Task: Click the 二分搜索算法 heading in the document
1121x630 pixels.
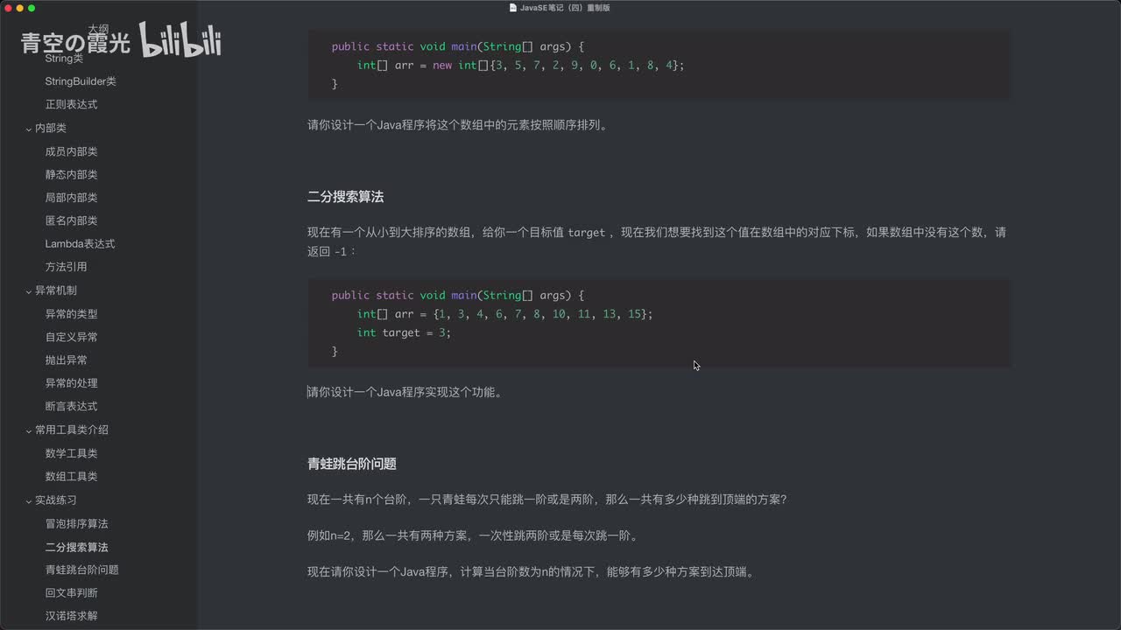Action: coord(345,197)
